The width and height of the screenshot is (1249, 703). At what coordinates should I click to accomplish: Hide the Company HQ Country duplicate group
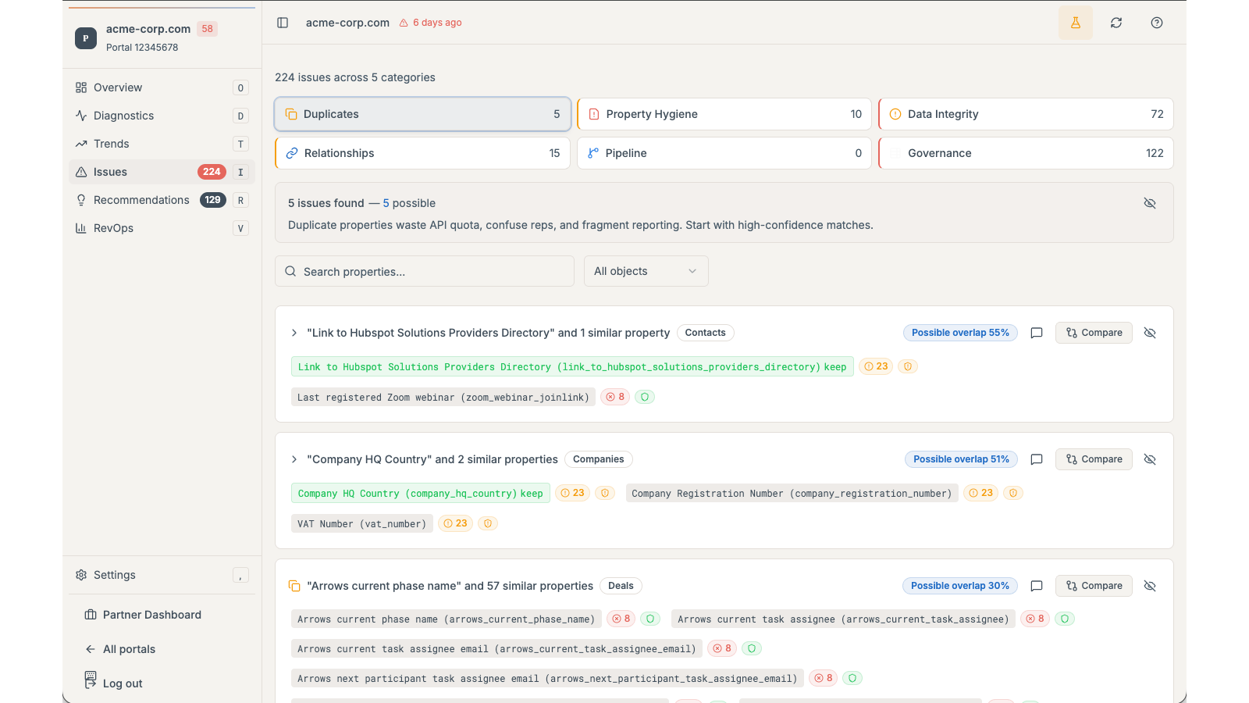pos(1150,459)
